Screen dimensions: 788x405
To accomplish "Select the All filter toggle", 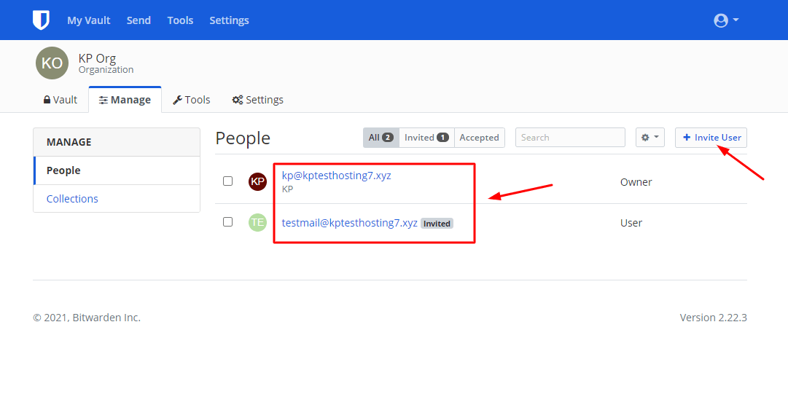I will click(381, 137).
